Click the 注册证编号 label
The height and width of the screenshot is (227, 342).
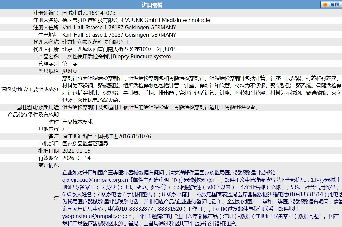point(46,13)
